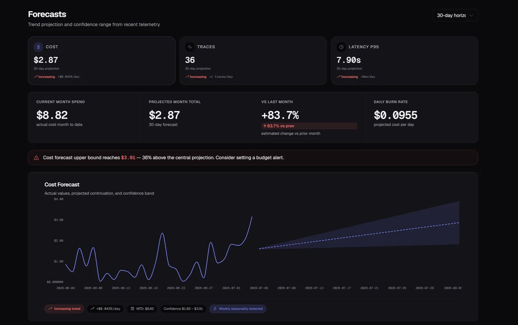
Task: Click the $3.91 upper bound value
Action: [128, 158]
